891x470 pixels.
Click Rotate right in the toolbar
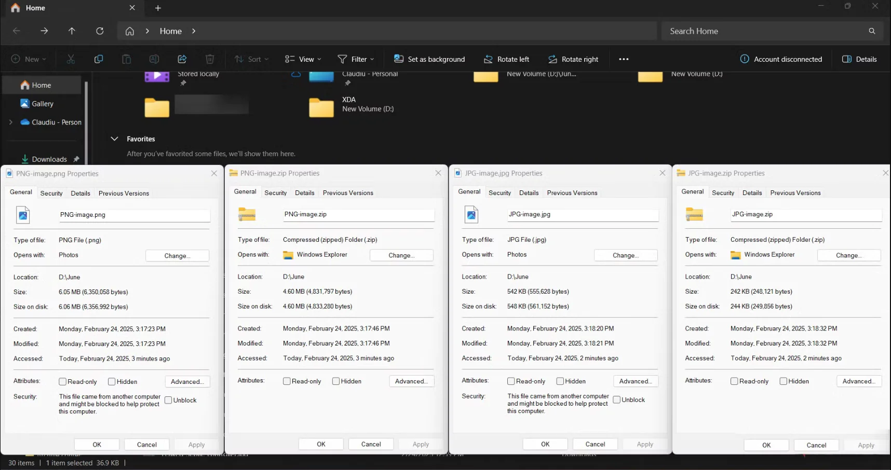coord(573,59)
